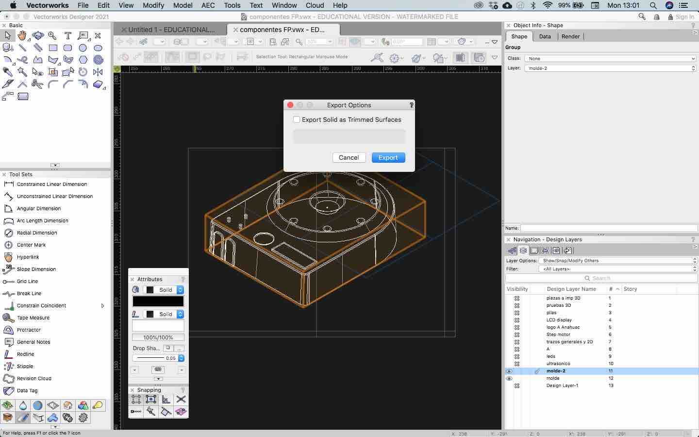The height and width of the screenshot is (437, 699).
Task: Select the Revision Cloud tool
Action: (34, 378)
